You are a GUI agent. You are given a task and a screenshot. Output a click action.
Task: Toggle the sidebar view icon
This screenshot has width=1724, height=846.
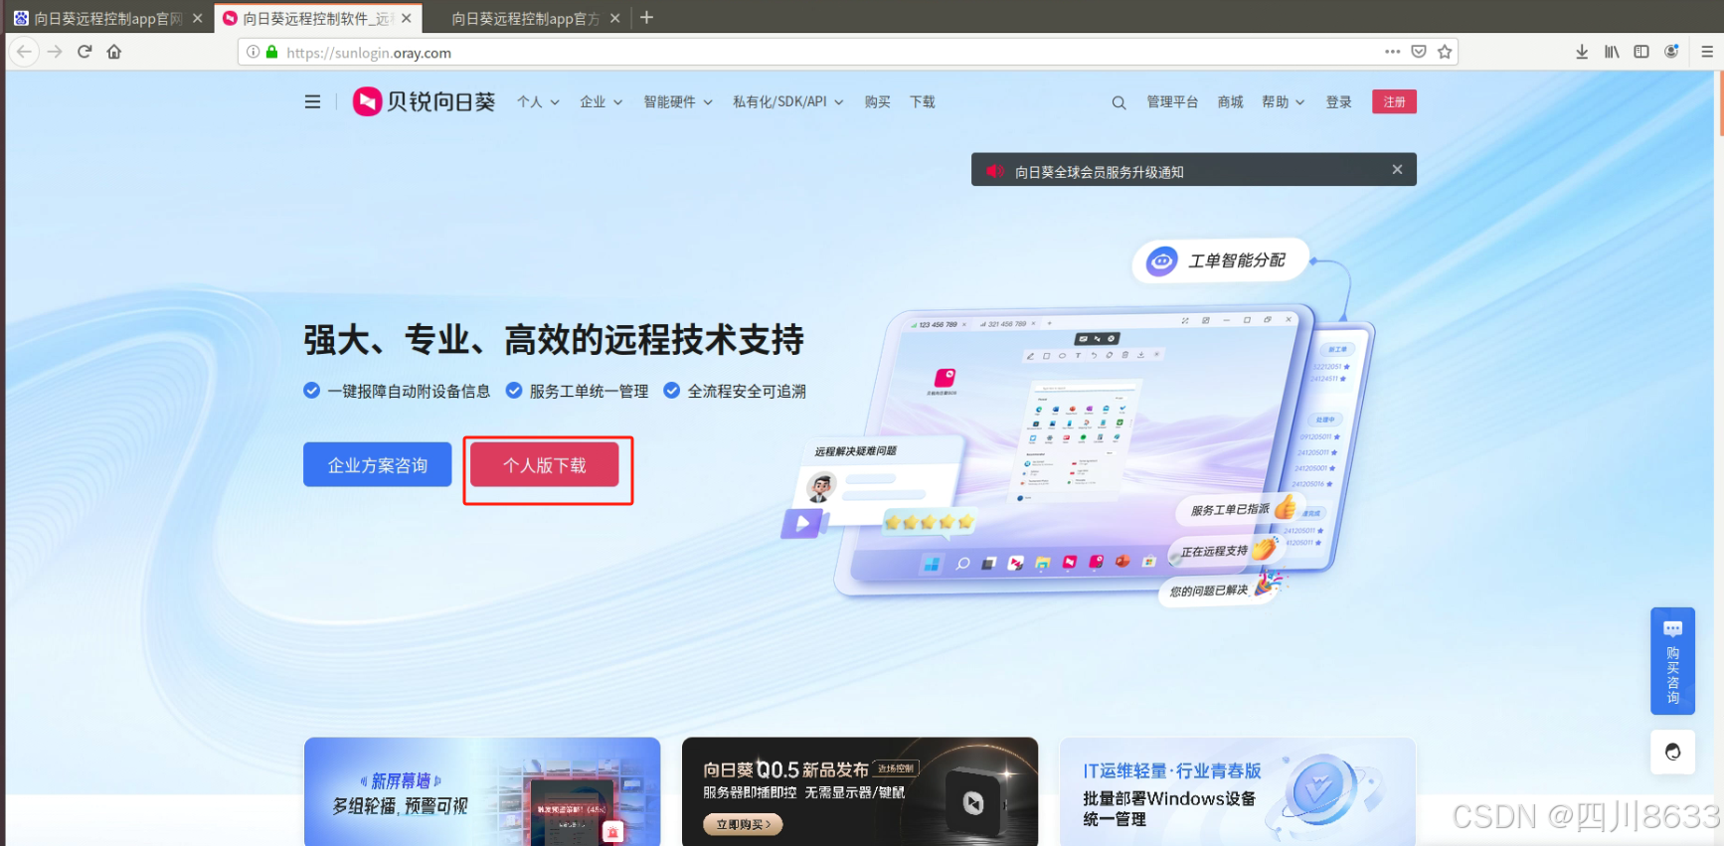(1641, 52)
